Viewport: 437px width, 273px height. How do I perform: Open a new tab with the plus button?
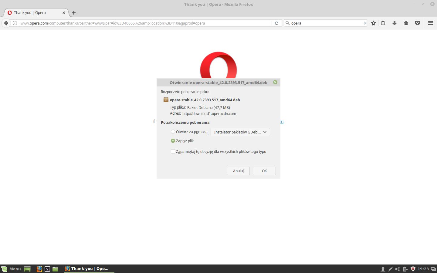pos(74,13)
